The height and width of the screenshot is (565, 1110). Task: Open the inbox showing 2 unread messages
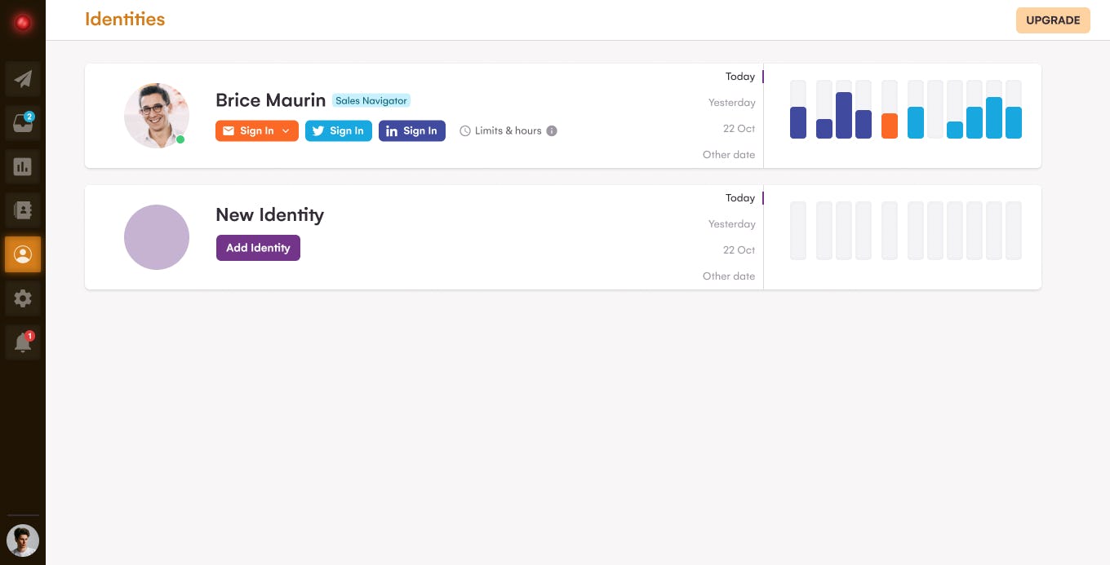pyautogui.click(x=22, y=122)
